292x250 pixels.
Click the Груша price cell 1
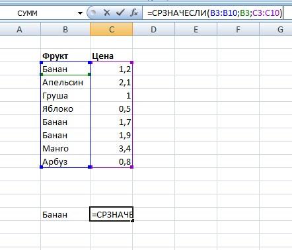pyautogui.click(x=112, y=95)
